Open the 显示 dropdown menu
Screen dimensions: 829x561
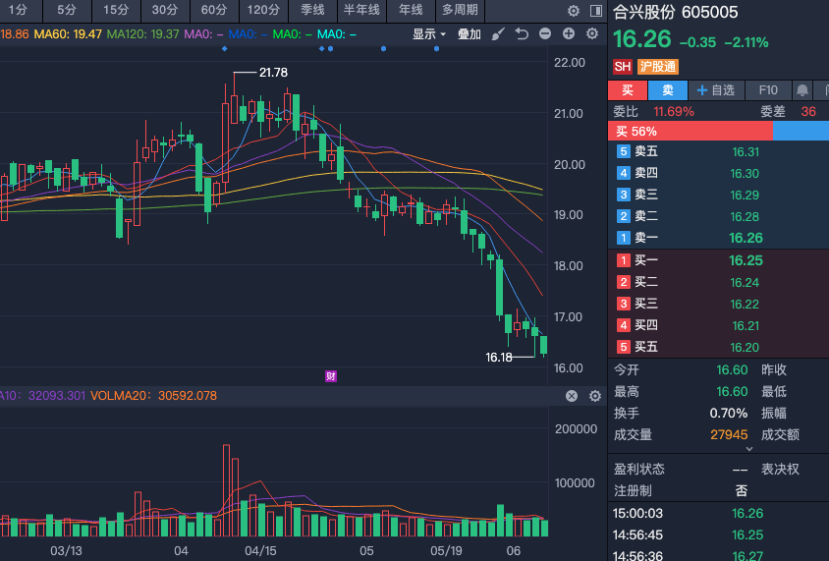429,34
